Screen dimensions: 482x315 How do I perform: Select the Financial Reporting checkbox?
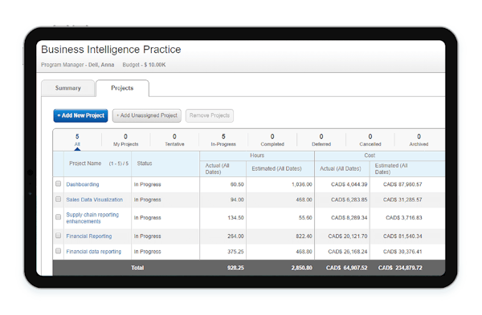58,236
